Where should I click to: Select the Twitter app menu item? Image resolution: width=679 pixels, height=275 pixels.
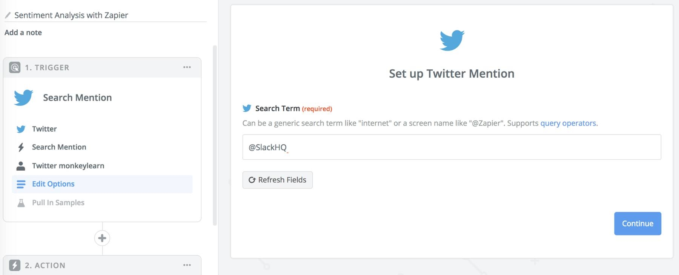click(45, 129)
